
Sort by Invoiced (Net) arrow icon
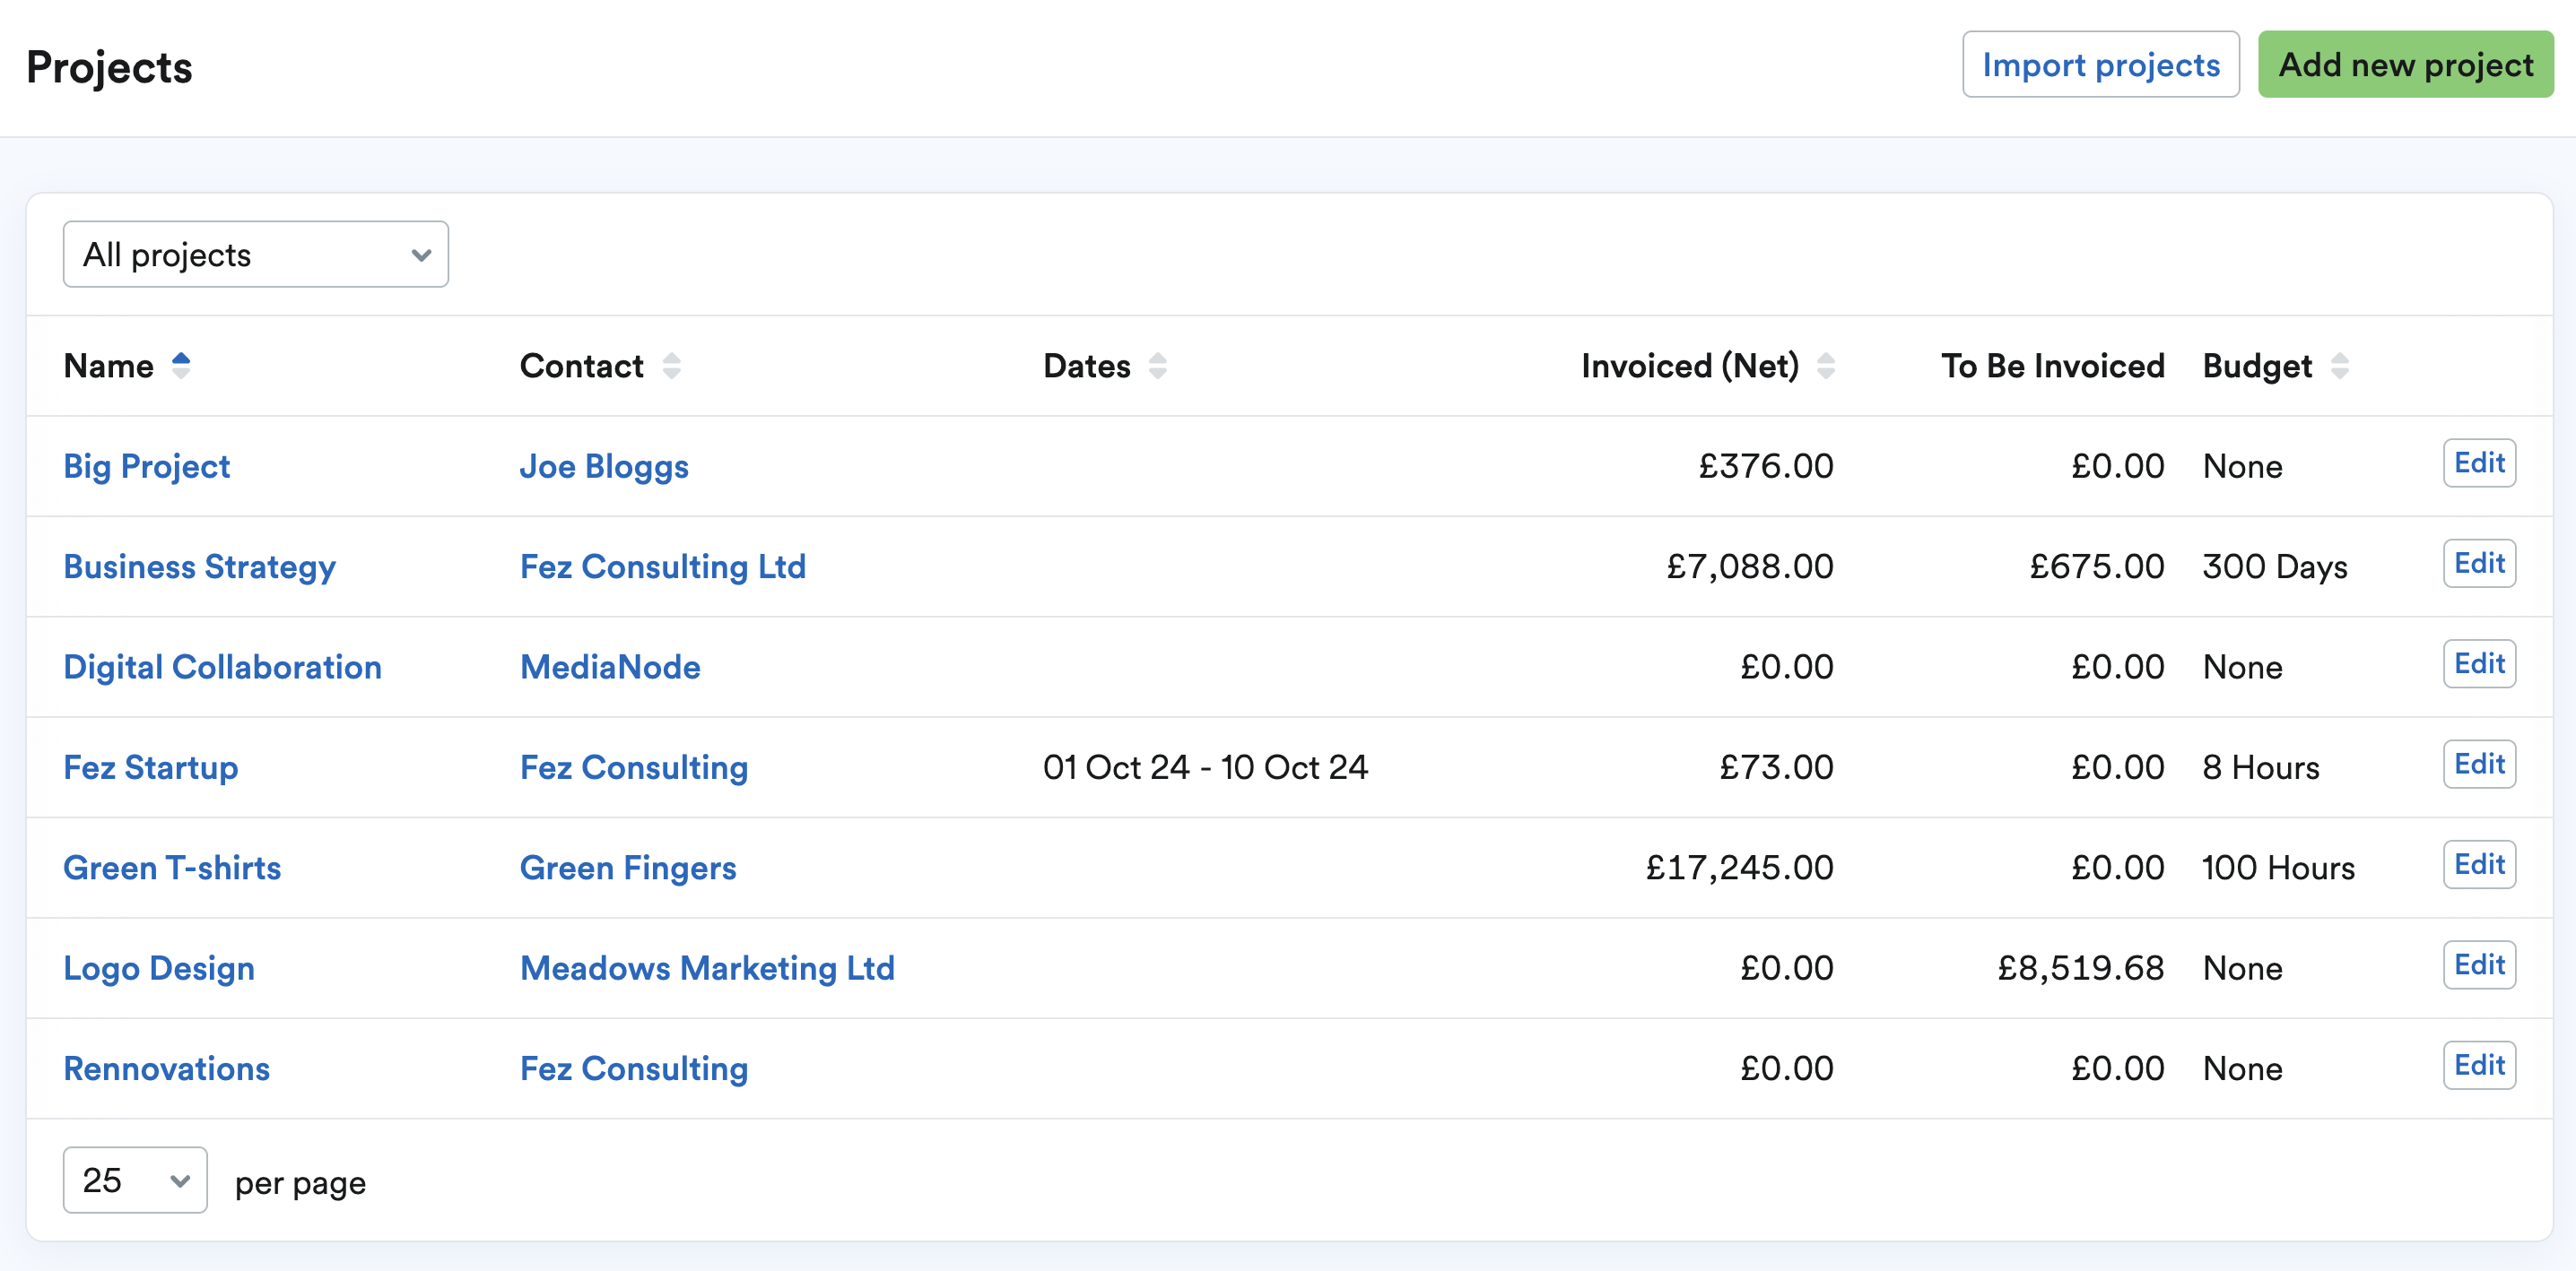pyautogui.click(x=1826, y=366)
